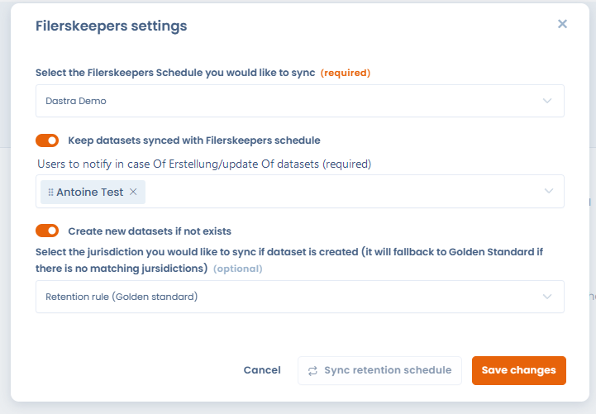The height and width of the screenshot is (414, 596).
Task: Toggle Keep datasets synced switch
Action: (x=47, y=140)
